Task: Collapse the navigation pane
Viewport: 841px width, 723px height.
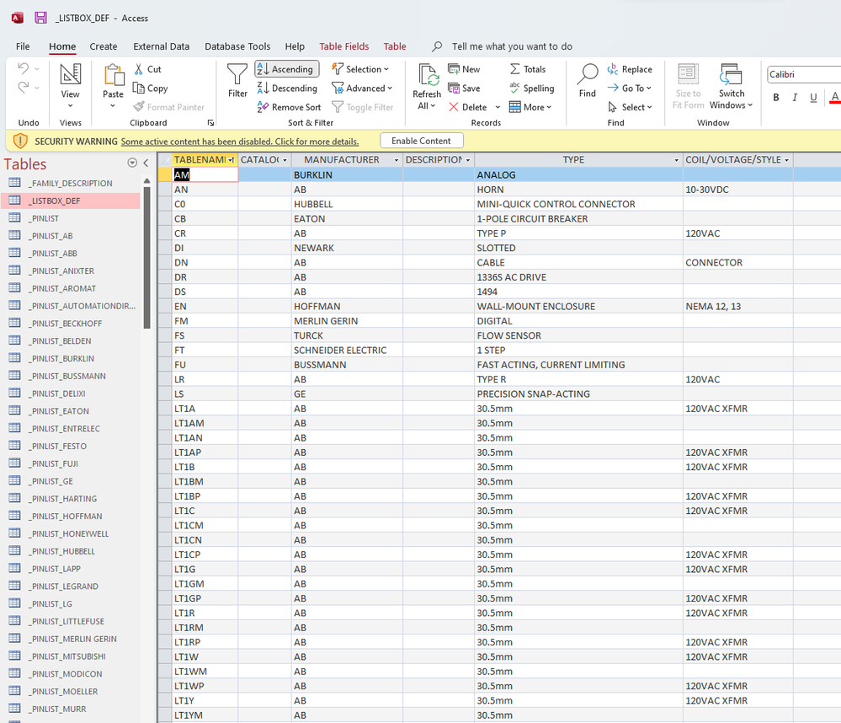Action: point(146,163)
